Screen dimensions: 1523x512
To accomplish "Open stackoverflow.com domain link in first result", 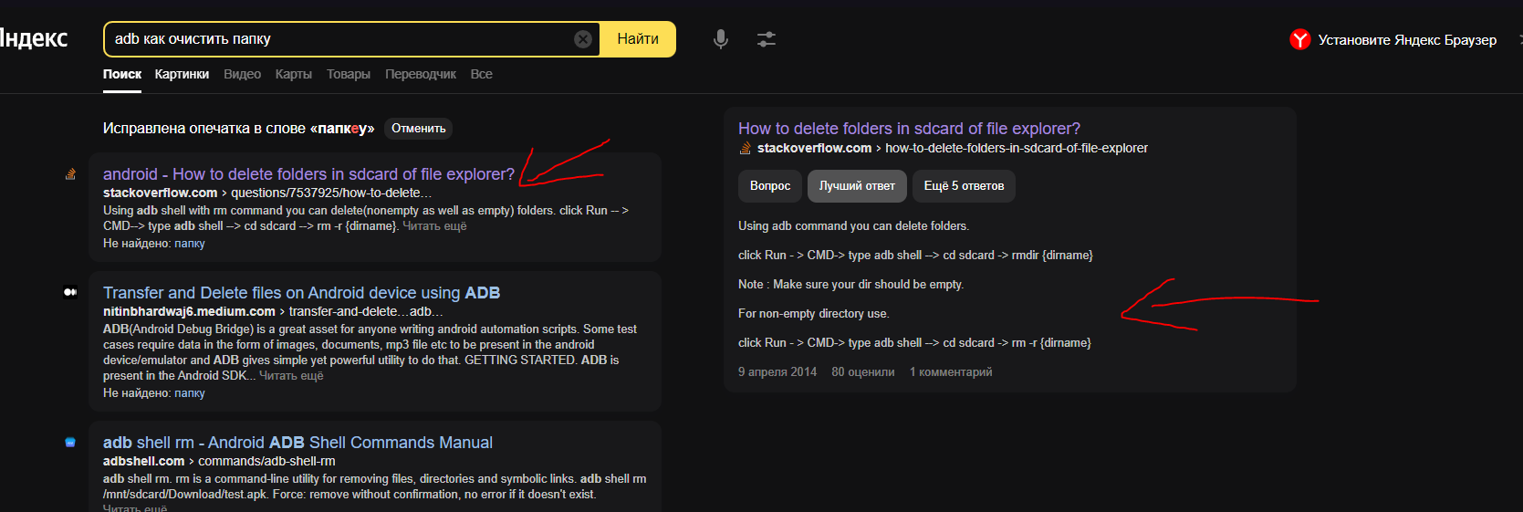I will coord(160,193).
